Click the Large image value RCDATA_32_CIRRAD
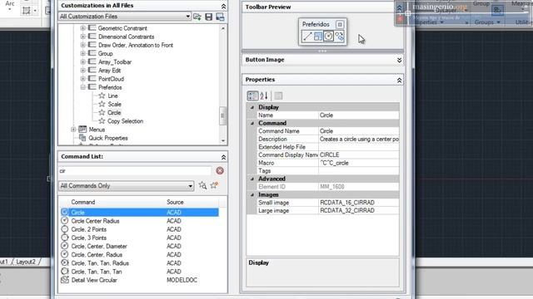 [359, 210]
